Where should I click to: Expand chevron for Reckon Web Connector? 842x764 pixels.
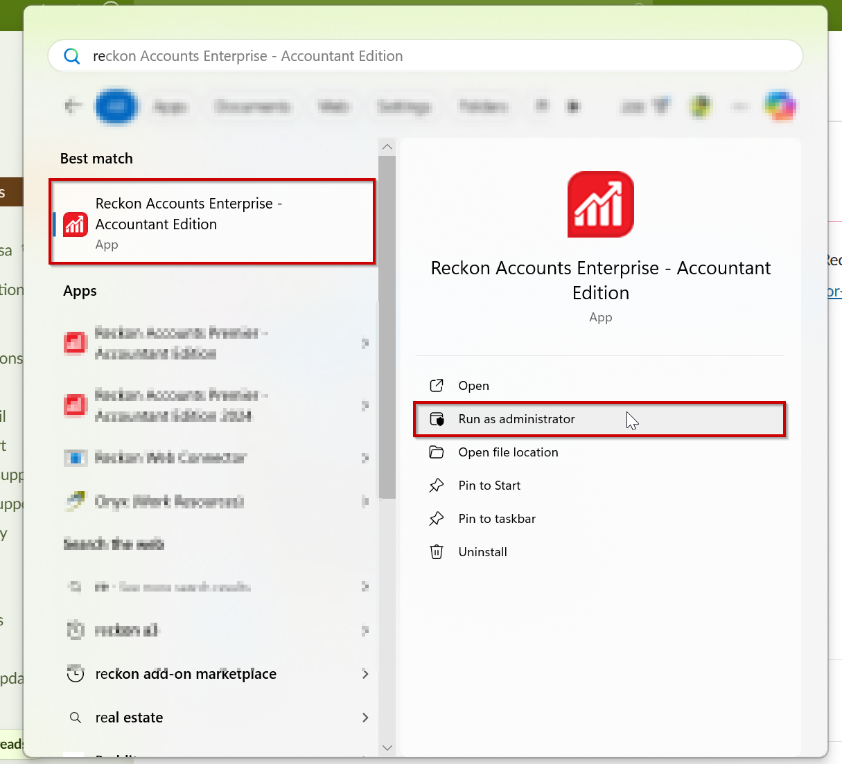365,458
